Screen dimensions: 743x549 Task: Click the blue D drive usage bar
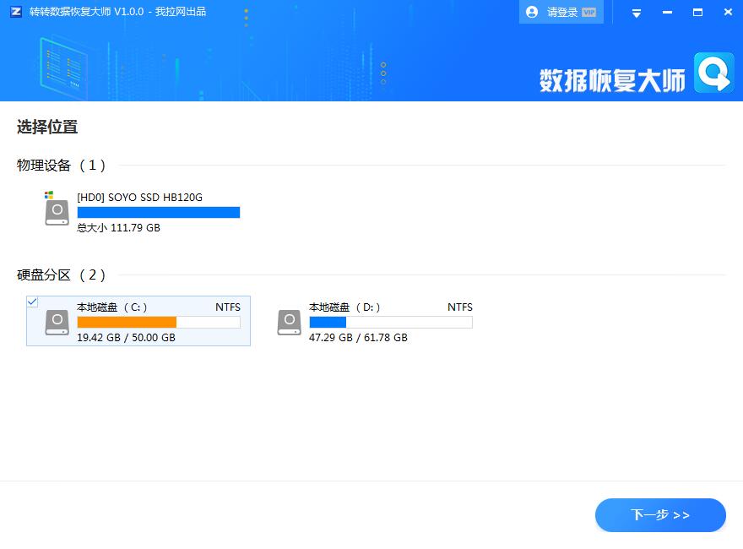[391, 323]
